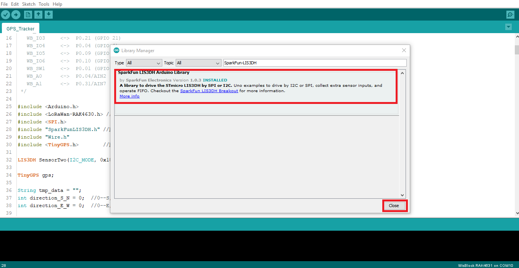The image size is (519, 268).
Task: Click the library list scrollbar down arrow
Action: (402, 195)
